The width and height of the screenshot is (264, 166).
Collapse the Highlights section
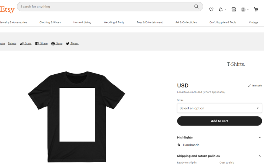260,138
